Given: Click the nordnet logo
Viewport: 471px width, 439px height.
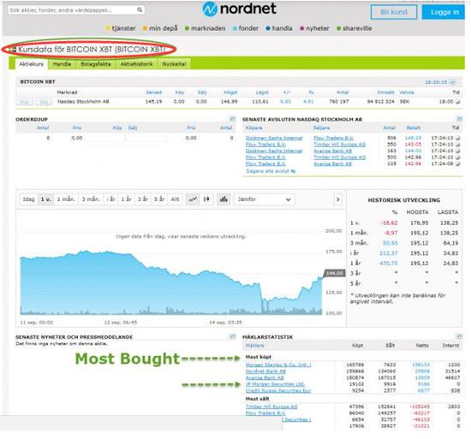Looking at the screenshot, I should [239, 9].
